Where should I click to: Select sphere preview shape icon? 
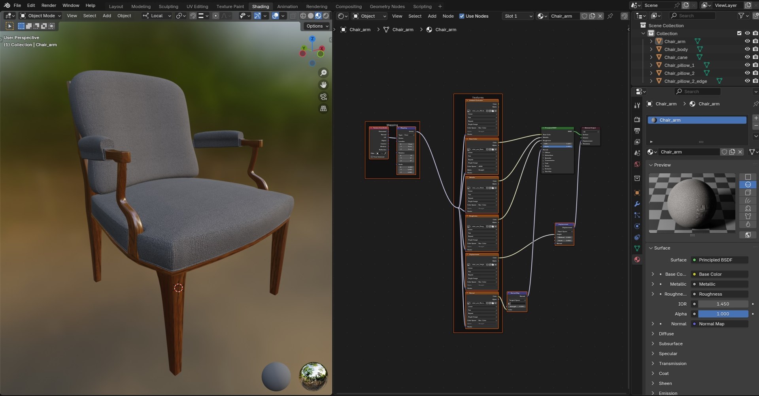(748, 185)
